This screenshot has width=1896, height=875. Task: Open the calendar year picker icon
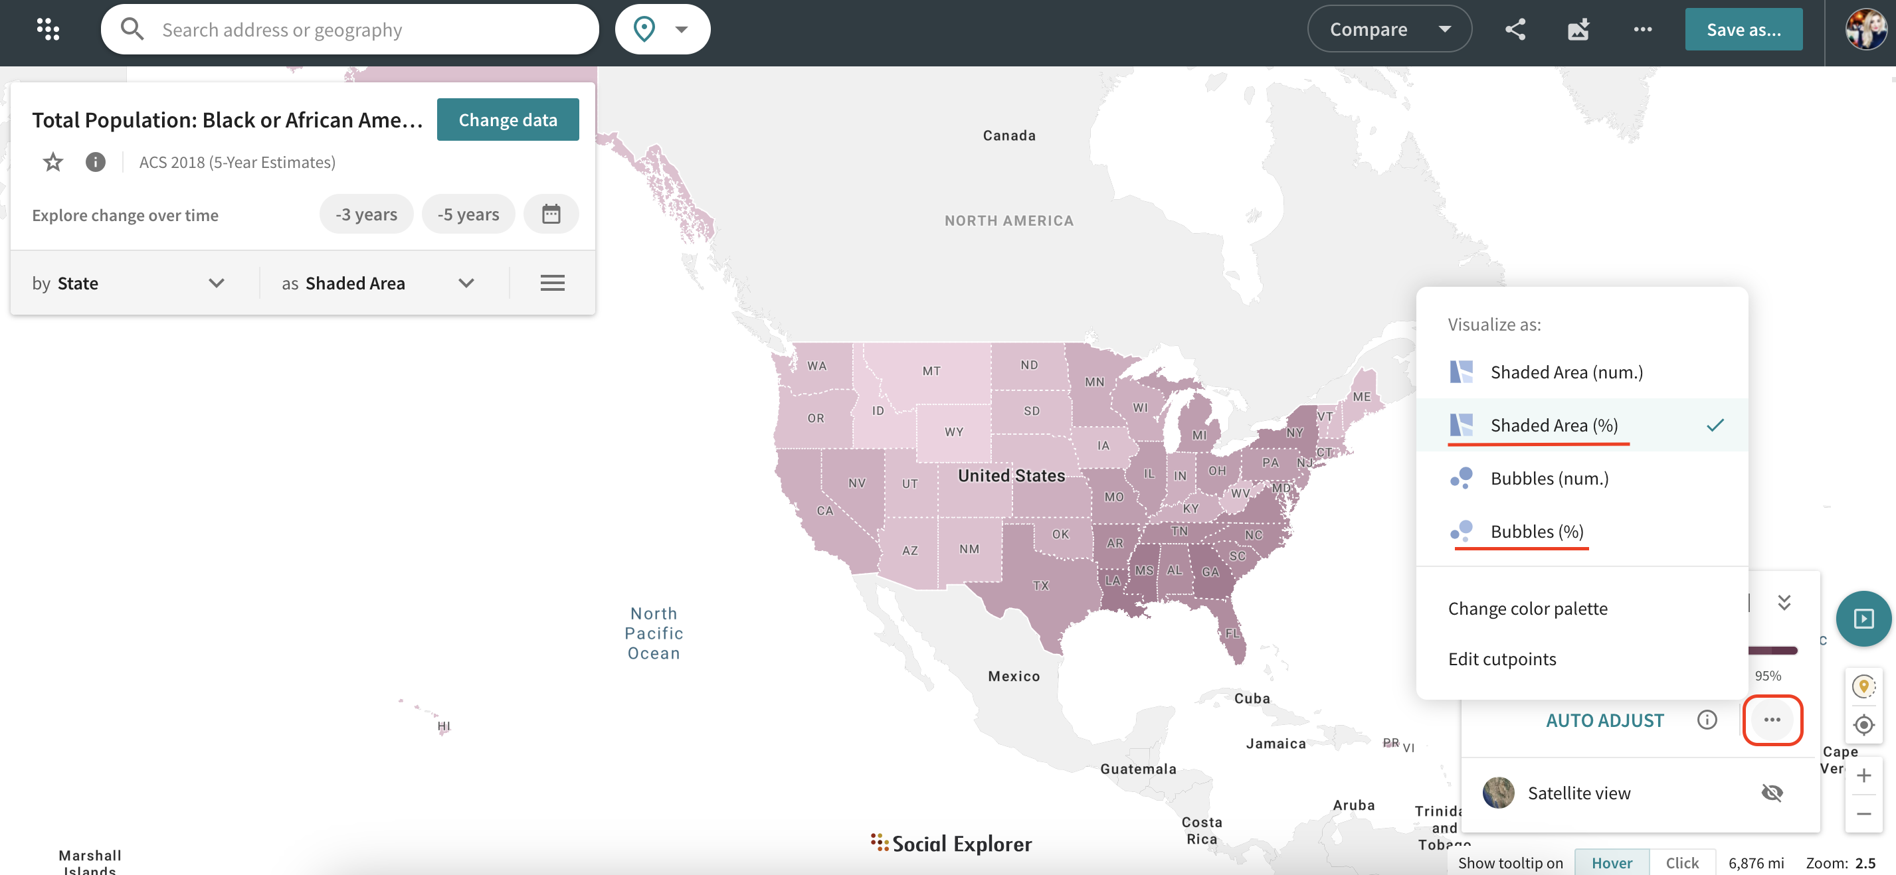[551, 214]
